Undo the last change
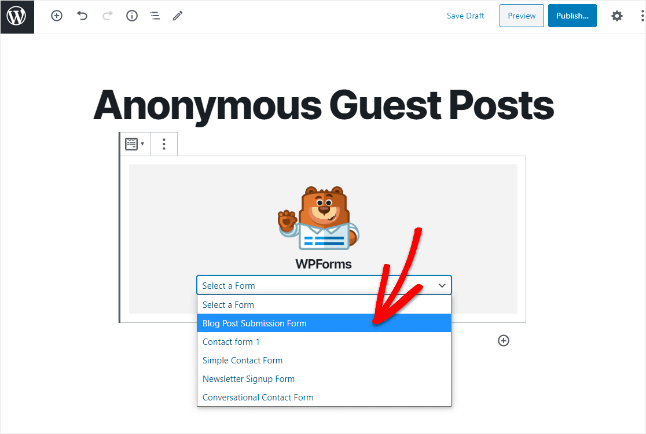The height and width of the screenshot is (434, 646). pyautogui.click(x=82, y=16)
